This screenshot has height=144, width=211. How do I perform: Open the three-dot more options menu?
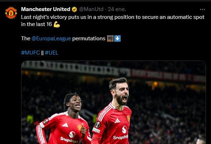click(x=202, y=9)
